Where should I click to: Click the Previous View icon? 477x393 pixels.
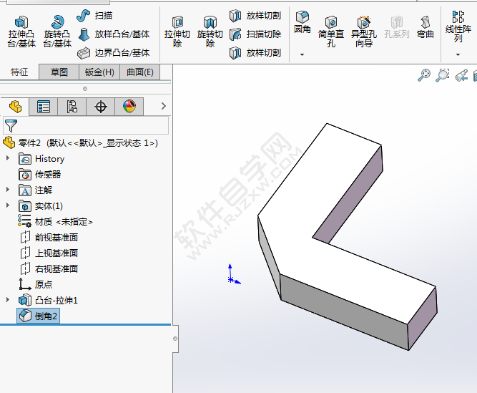(461, 75)
